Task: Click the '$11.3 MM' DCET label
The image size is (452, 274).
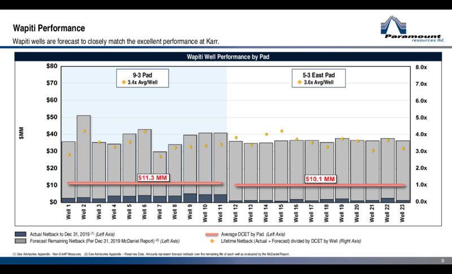Action: pos(153,178)
